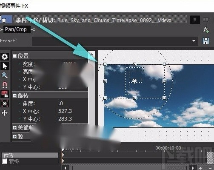Open the Preset dropdown arrow
214x170 pixels.
click(x=194, y=41)
